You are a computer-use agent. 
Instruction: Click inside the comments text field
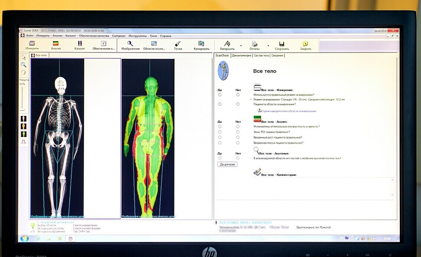pyautogui.click(x=323, y=187)
